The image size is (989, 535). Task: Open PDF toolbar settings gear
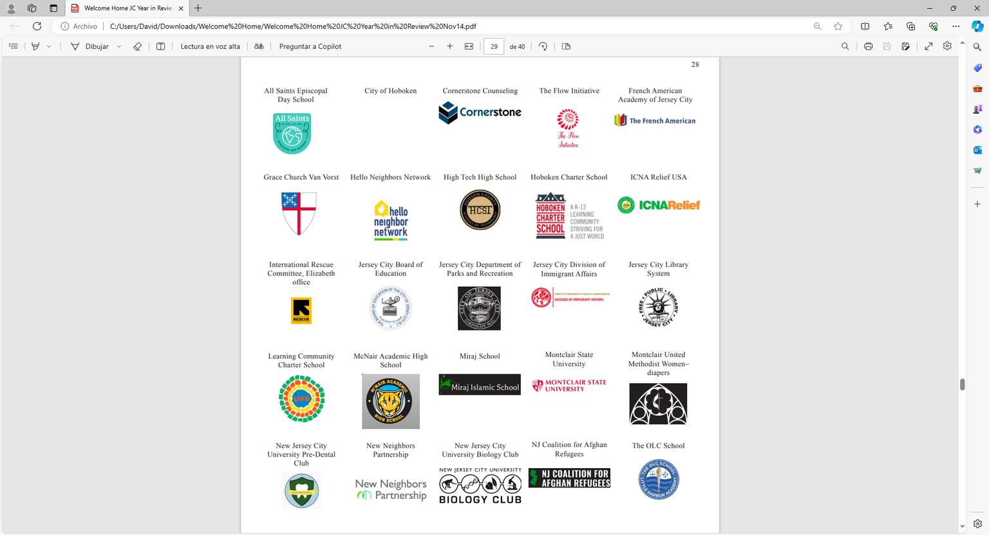pos(947,46)
